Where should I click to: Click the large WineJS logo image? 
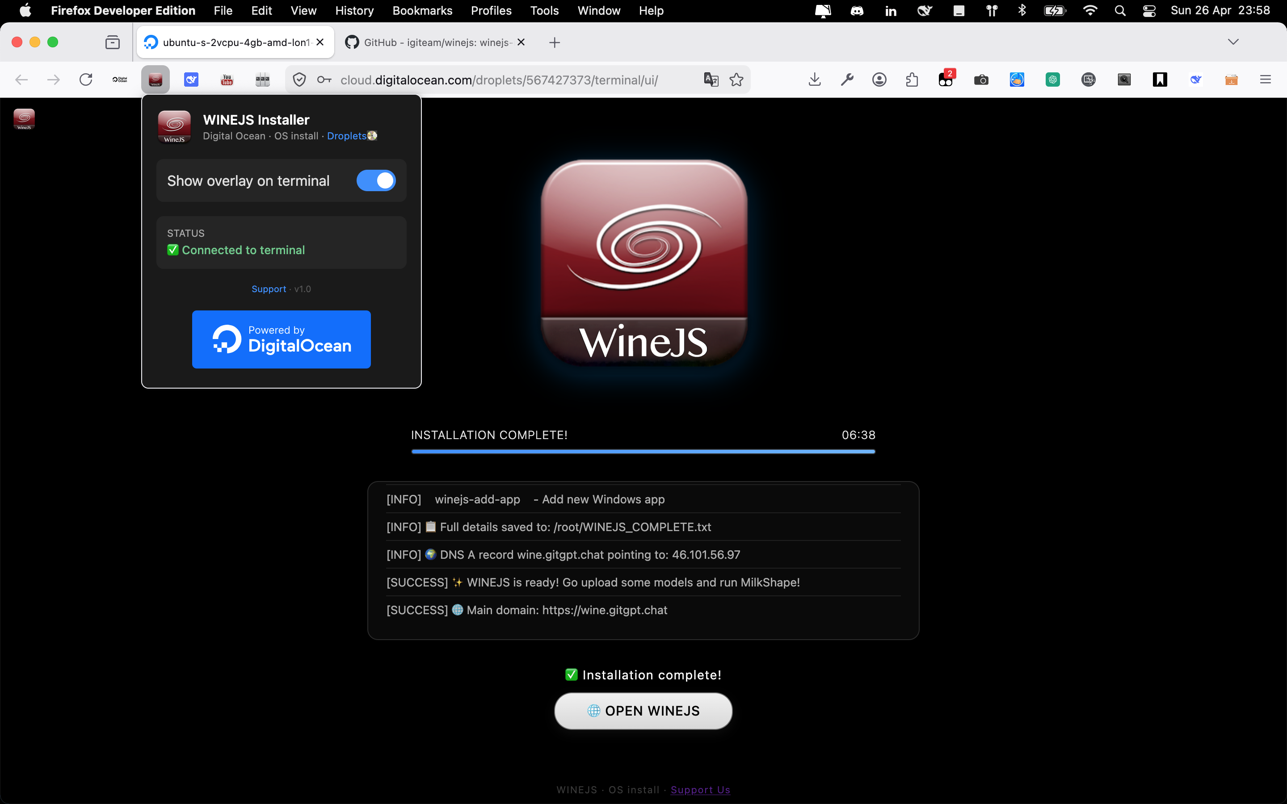643,263
